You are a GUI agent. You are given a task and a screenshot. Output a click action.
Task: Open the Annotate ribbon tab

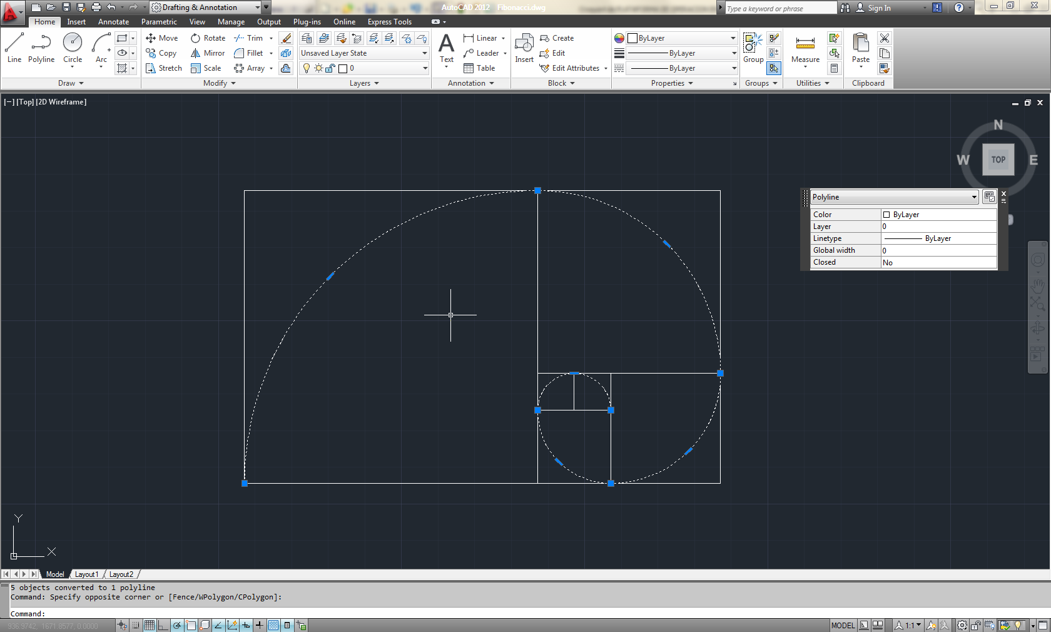pyautogui.click(x=113, y=22)
